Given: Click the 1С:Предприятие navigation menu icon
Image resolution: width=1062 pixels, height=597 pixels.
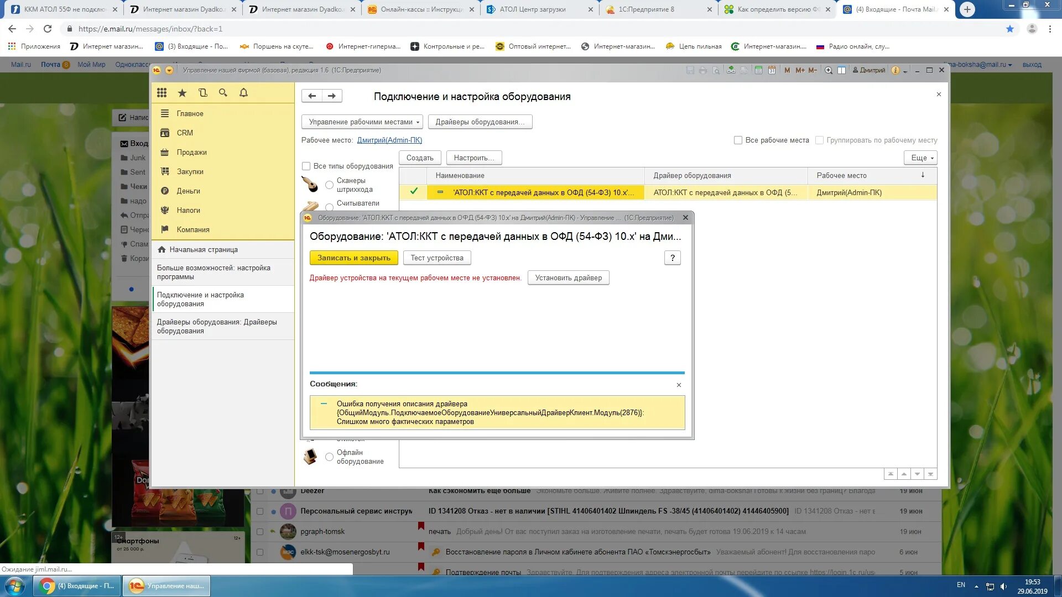Looking at the screenshot, I should click(163, 92).
